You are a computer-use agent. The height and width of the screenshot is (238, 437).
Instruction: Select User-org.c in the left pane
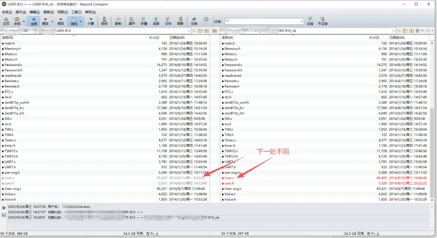(13, 189)
